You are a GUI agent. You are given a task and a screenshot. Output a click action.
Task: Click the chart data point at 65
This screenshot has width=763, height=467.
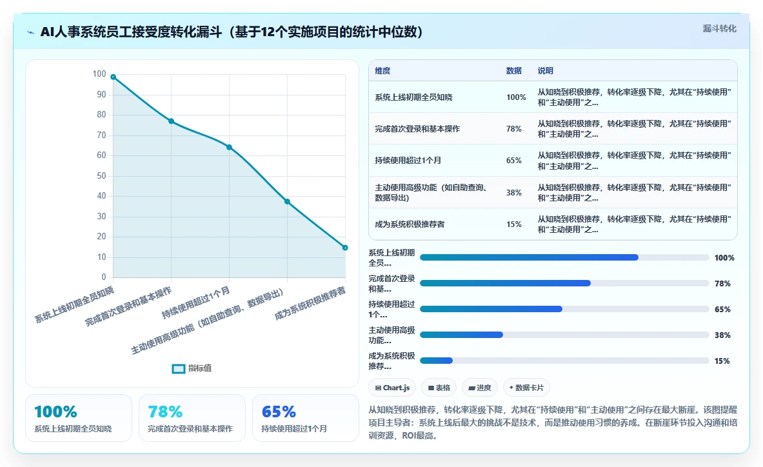pyautogui.click(x=229, y=148)
